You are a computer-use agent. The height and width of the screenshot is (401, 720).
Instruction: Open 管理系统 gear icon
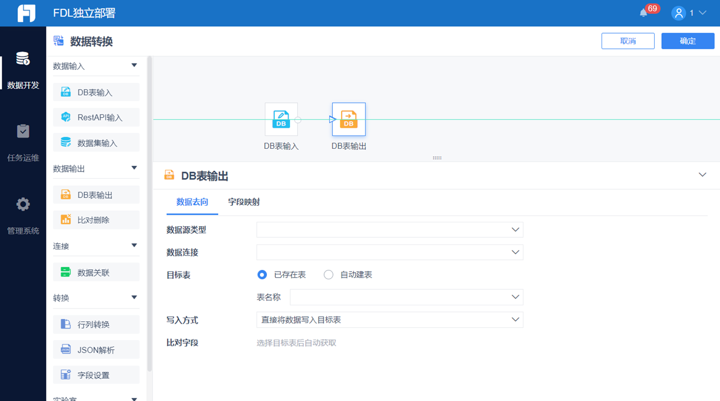point(23,204)
